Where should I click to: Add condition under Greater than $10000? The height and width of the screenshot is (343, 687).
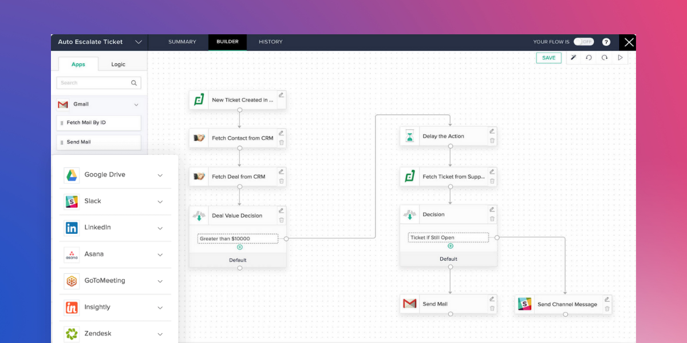[x=240, y=247]
